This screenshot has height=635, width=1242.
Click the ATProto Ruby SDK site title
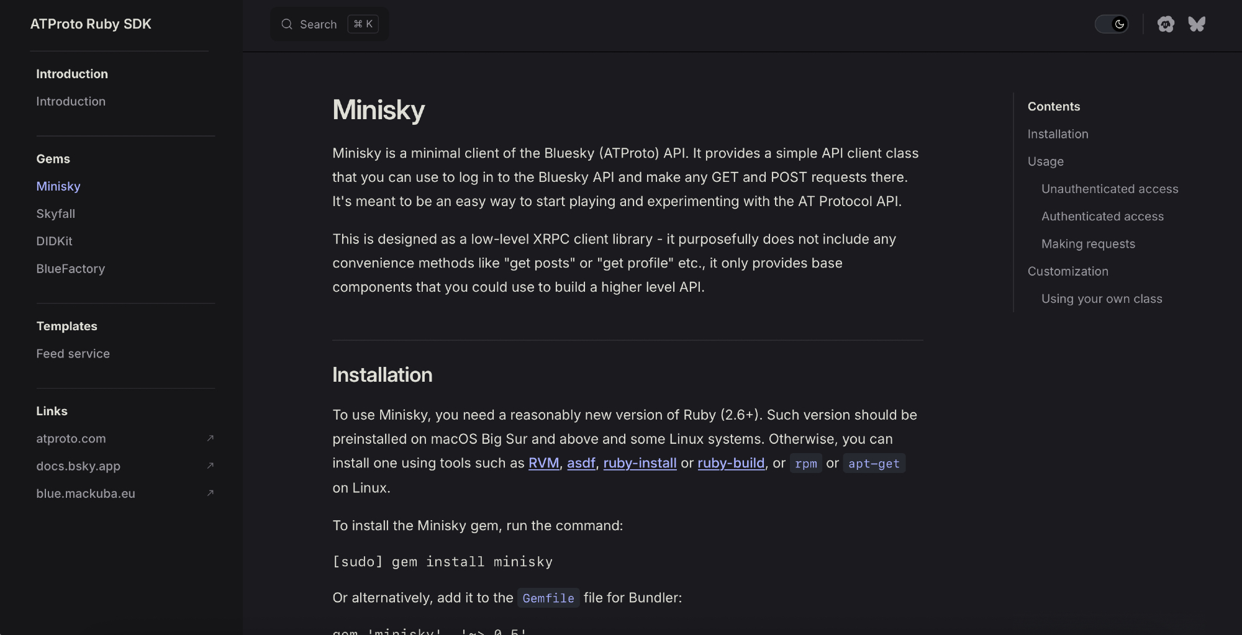pyautogui.click(x=91, y=24)
